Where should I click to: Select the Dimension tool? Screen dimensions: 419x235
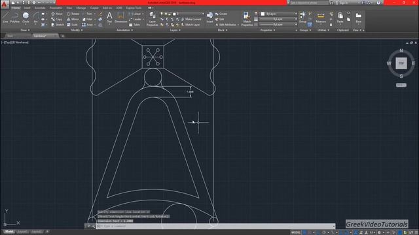tap(120, 18)
